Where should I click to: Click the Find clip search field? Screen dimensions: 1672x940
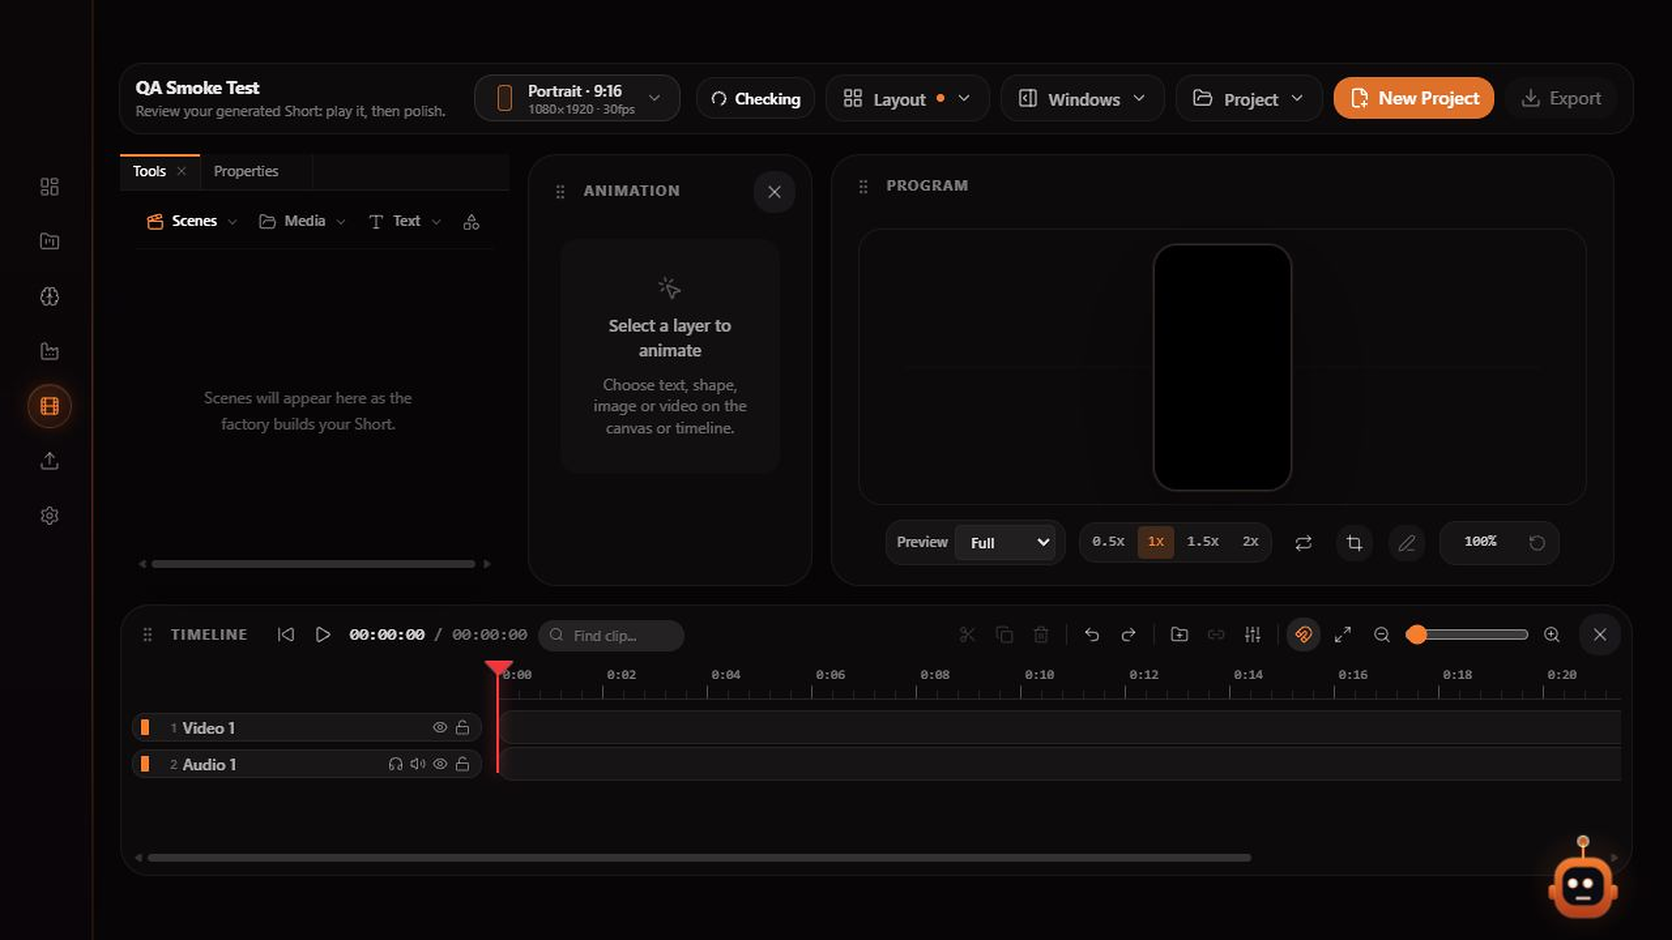click(x=611, y=635)
